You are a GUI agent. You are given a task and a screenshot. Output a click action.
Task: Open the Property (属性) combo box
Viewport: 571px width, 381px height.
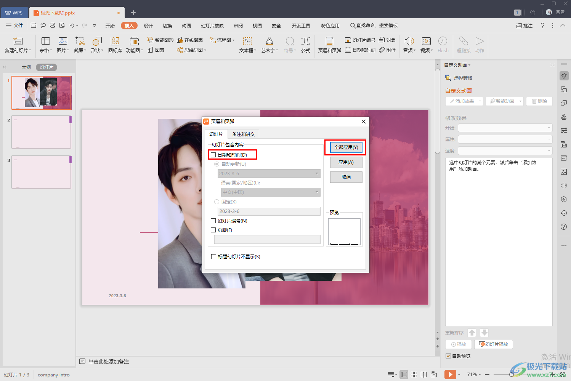505,139
